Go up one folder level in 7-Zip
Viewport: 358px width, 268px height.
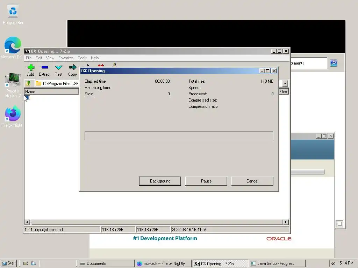(x=29, y=83)
